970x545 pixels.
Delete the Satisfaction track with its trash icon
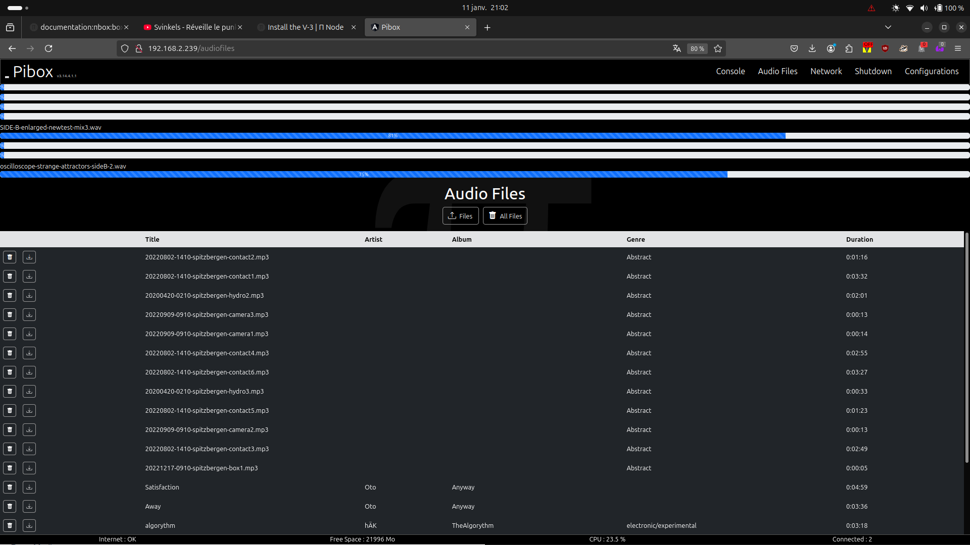pos(10,487)
